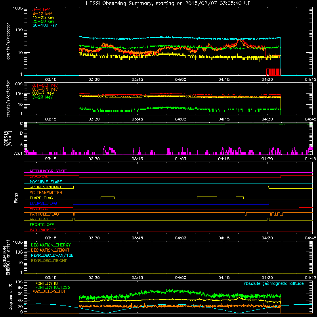Image resolution: width=317 pixels, height=317 pixels.
Task: Click the Absolute geomagnetic latitude label
Action: (x=274, y=283)
